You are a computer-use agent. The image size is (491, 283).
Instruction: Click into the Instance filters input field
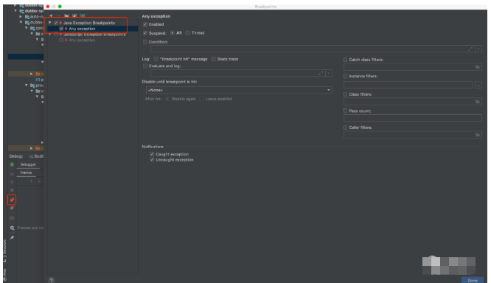tap(408, 85)
